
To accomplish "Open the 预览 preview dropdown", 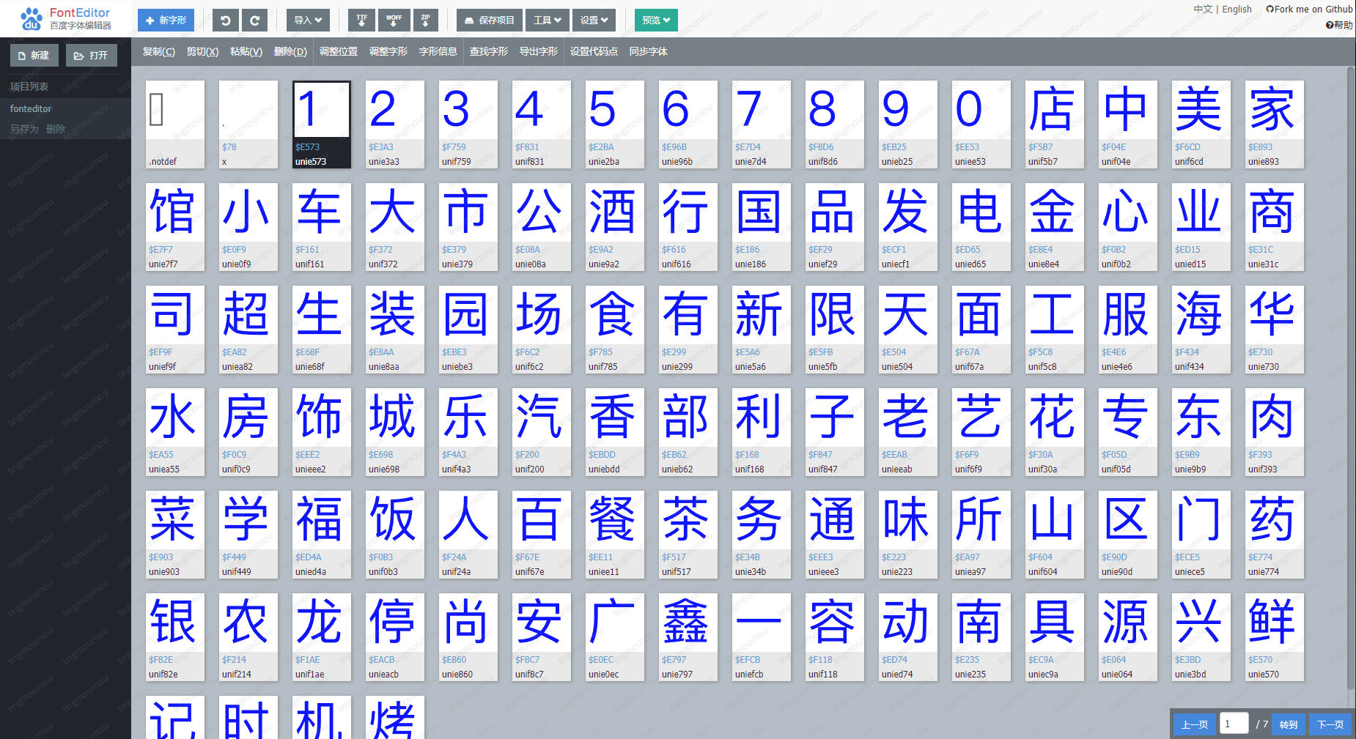I will point(655,20).
